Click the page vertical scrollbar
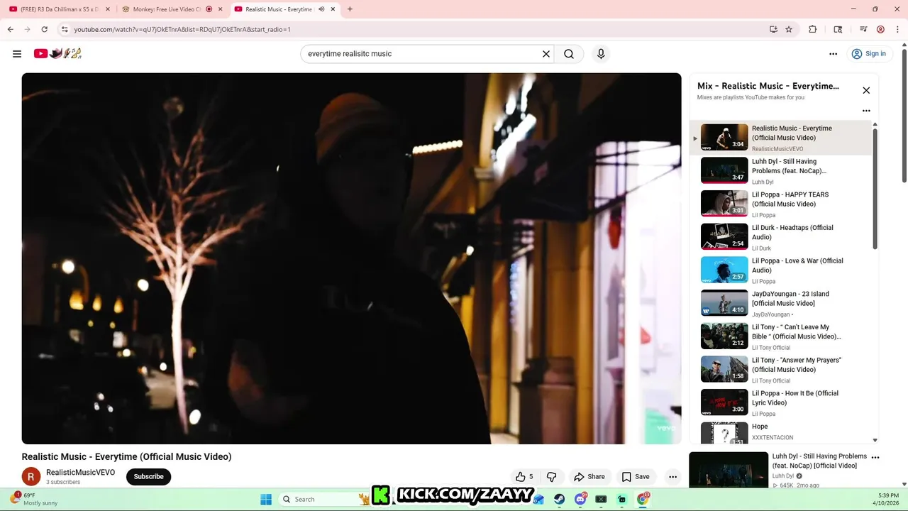 click(904, 117)
